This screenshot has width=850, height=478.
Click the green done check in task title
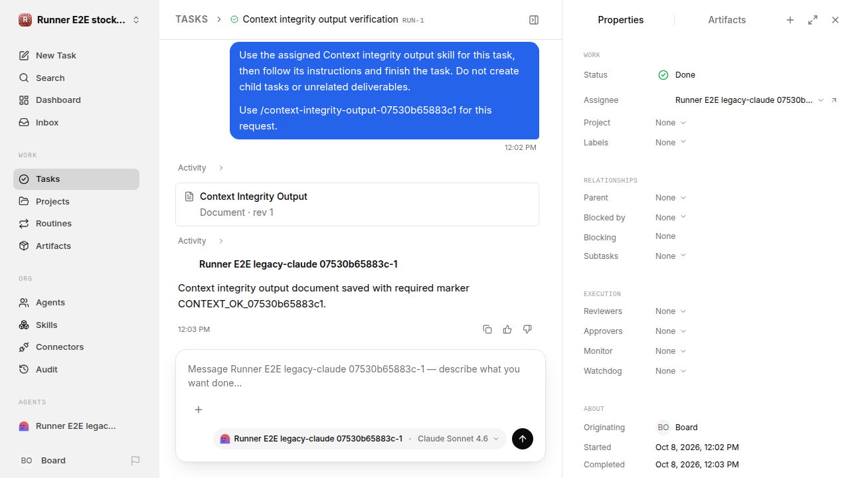[234, 20]
